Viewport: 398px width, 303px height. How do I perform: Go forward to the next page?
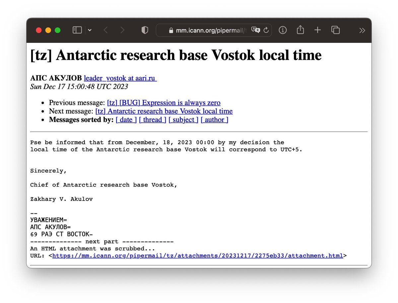coord(122,30)
